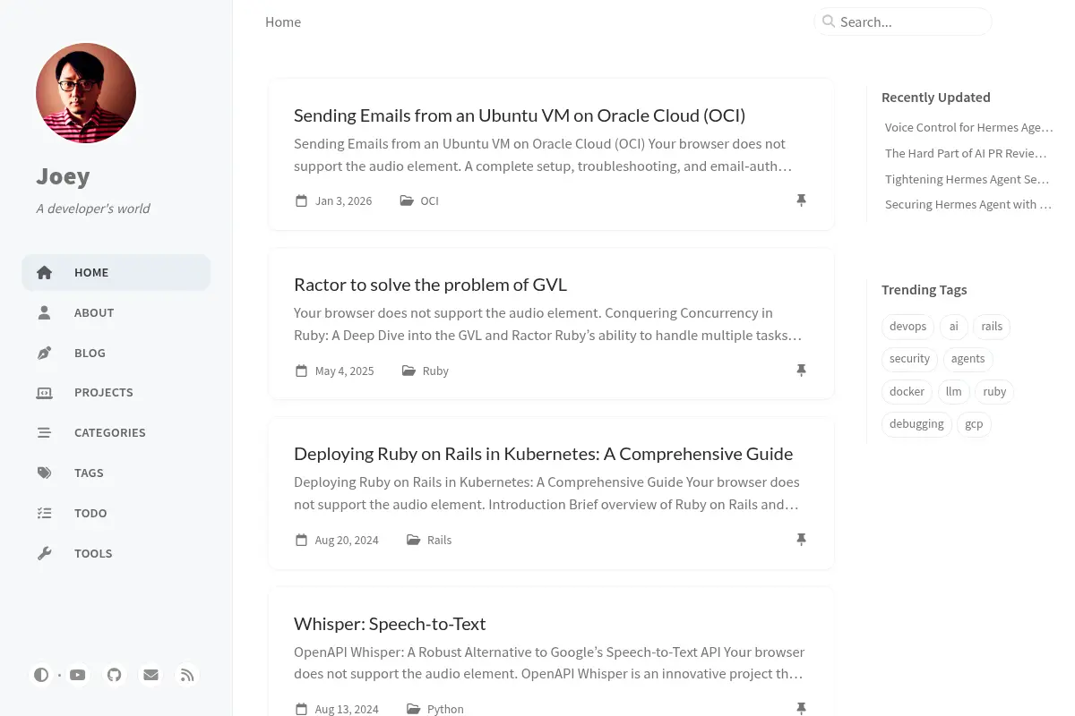
Task: Go to the ABOUT sidebar item
Action: tap(116, 312)
